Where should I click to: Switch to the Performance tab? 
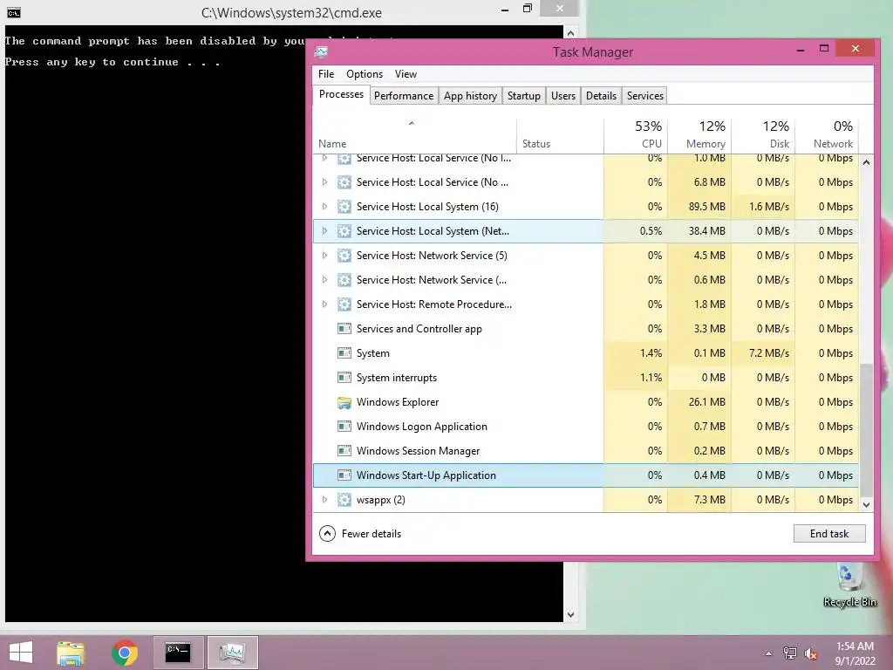[404, 96]
